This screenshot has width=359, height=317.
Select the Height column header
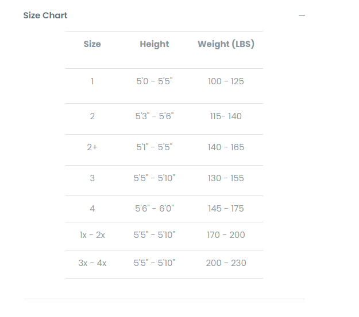(x=155, y=44)
